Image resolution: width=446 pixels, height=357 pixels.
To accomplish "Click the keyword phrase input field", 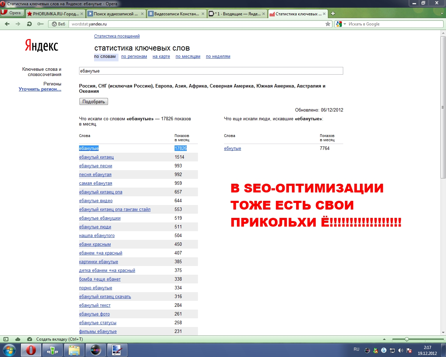I will click(211, 71).
